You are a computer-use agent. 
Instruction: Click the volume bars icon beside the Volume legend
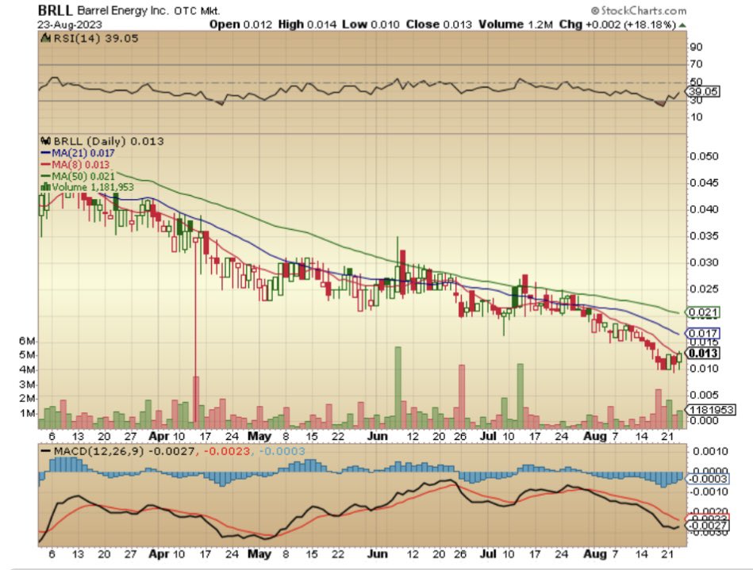(x=46, y=187)
